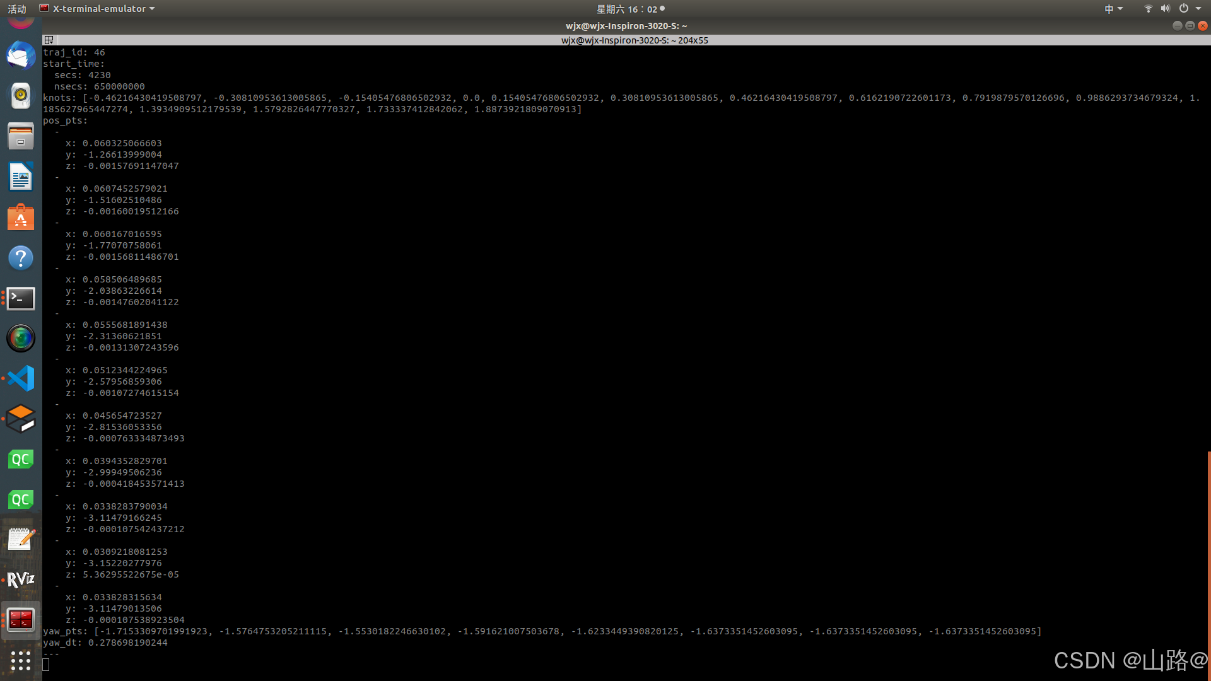Open the clock and calendar menu

click(x=629, y=9)
